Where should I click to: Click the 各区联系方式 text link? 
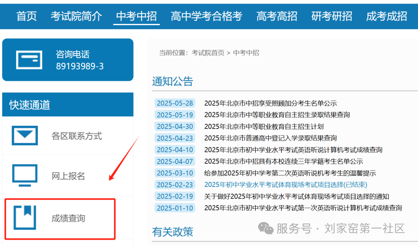(77, 136)
